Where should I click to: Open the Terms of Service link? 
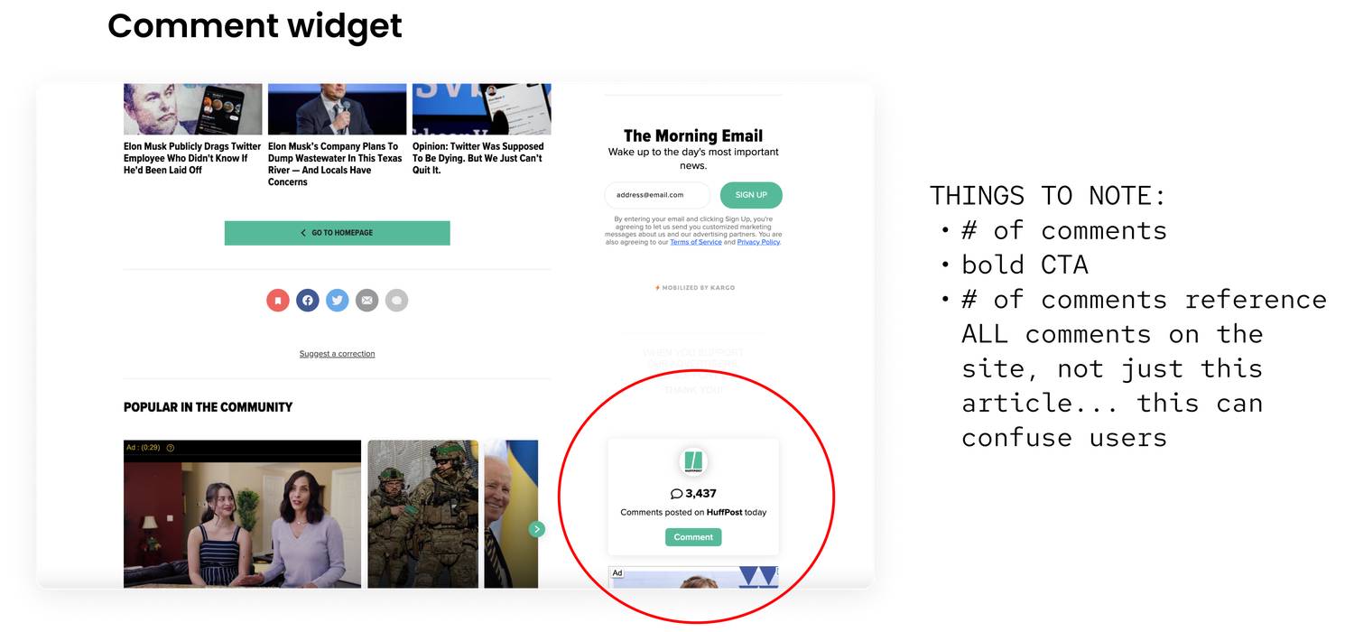click(x=696, y=242)
